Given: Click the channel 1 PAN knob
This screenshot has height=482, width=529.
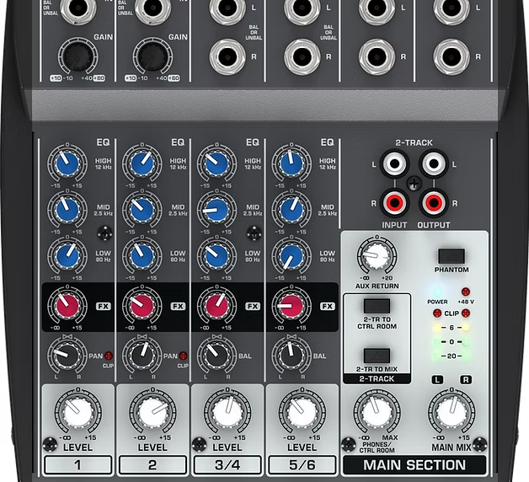Looking at the screenshot, I should [x=67, y=356].
